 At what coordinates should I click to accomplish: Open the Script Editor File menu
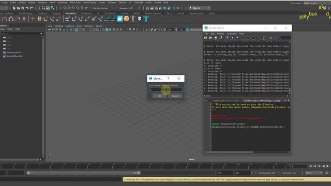(206, 34)
